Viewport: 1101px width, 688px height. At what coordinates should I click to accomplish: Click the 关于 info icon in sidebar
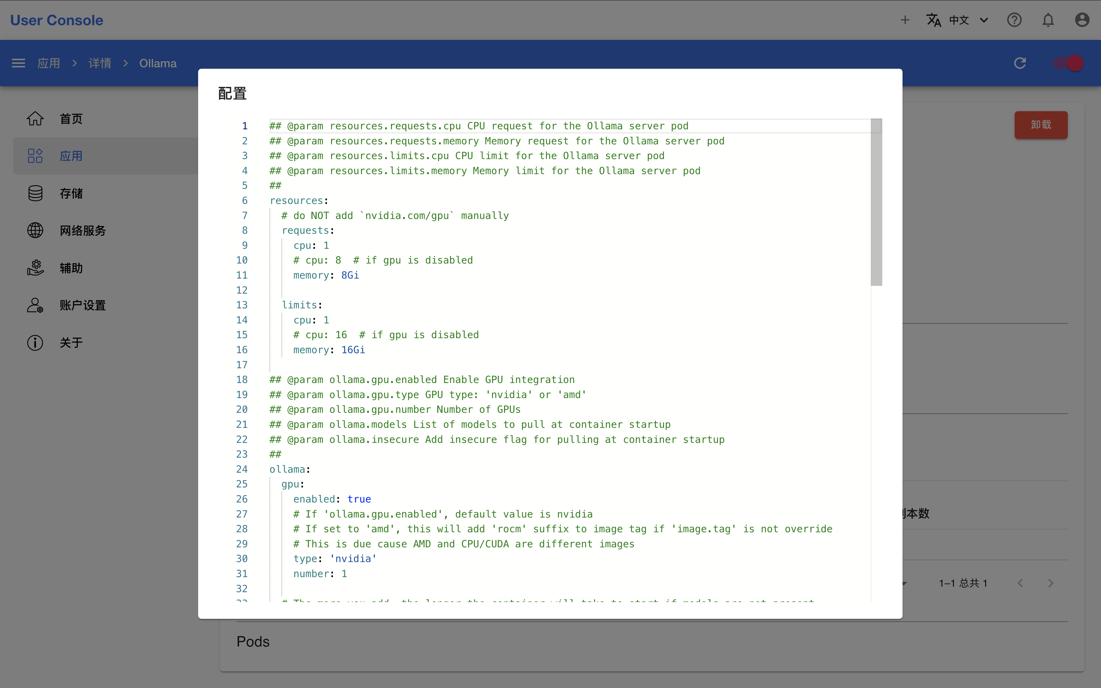35,343
